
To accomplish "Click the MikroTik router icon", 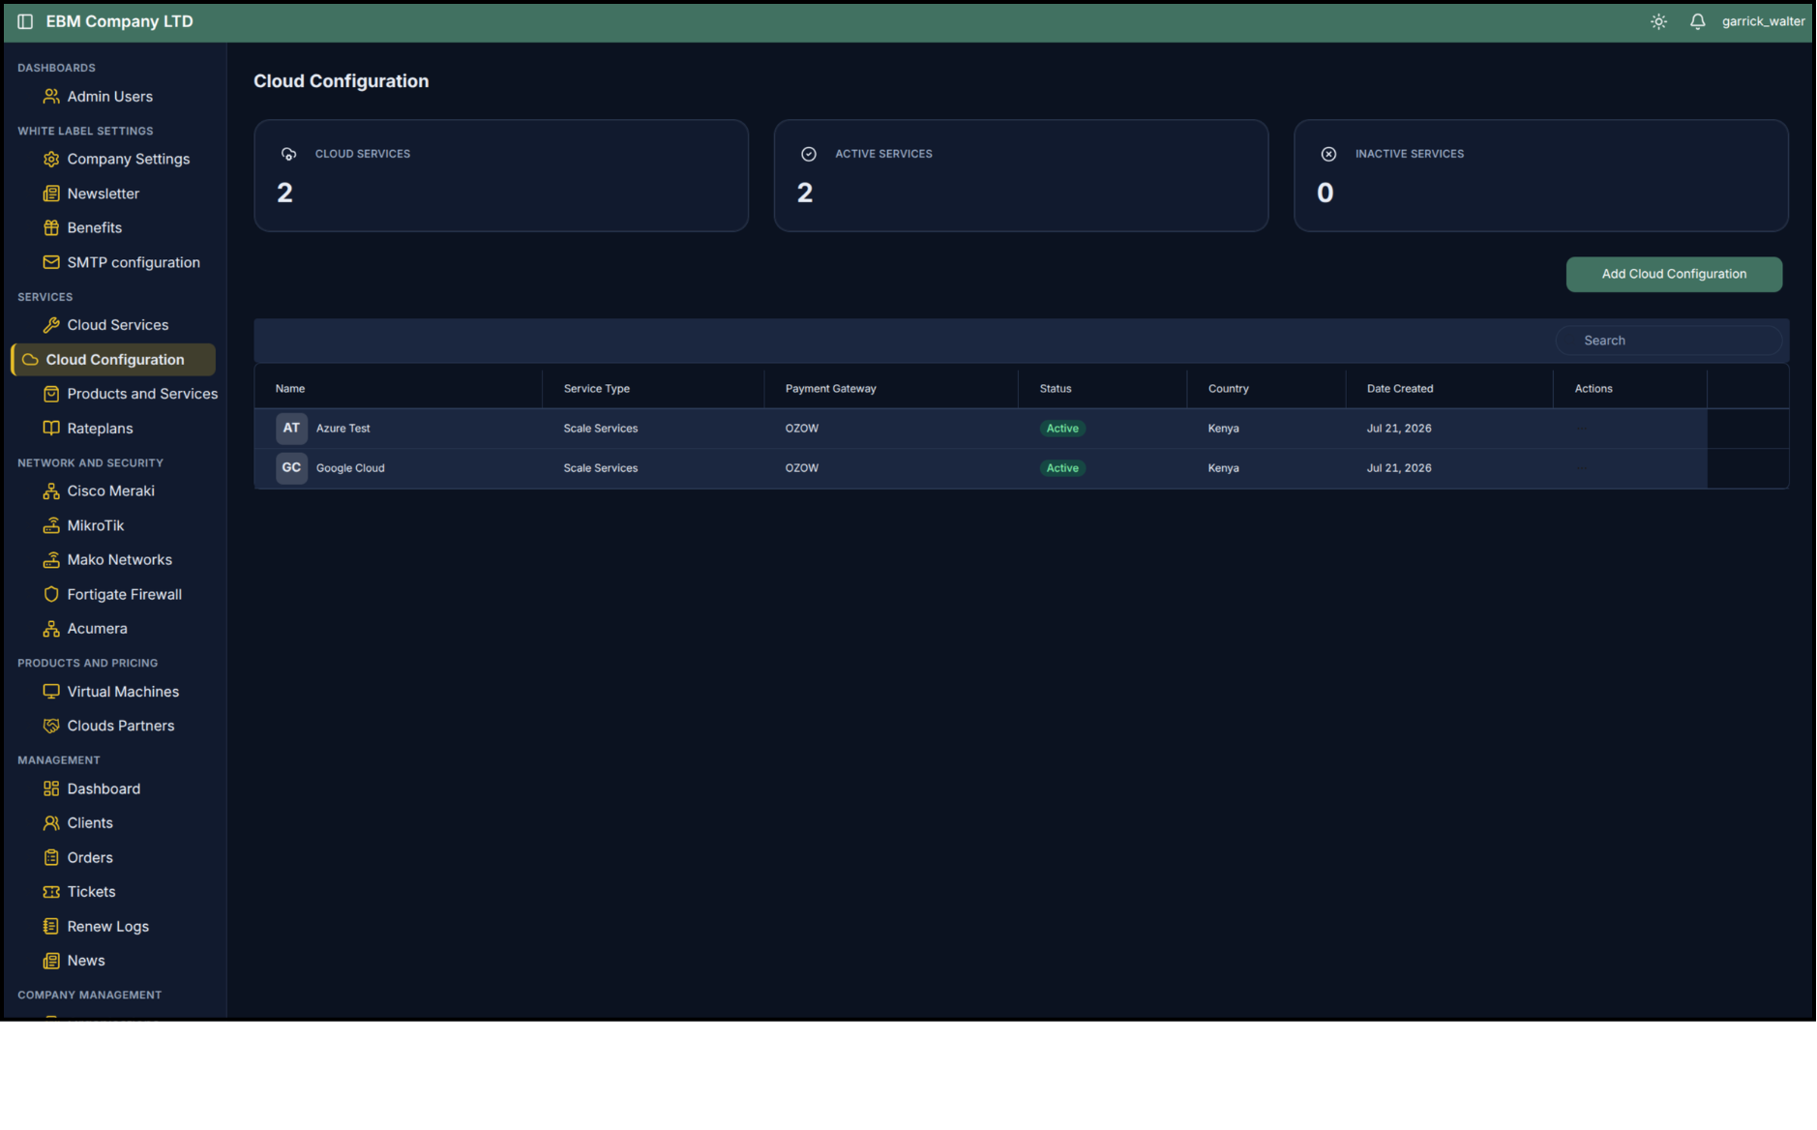I will pyautogui.click(x=51, y=525).
